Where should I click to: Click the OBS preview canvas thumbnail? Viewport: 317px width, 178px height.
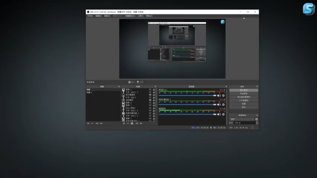tap(172, 49)
